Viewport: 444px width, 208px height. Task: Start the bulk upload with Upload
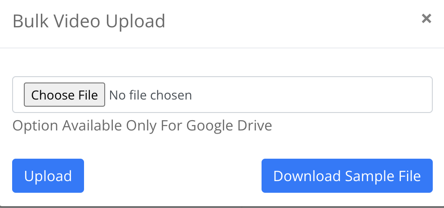(48, 176)
